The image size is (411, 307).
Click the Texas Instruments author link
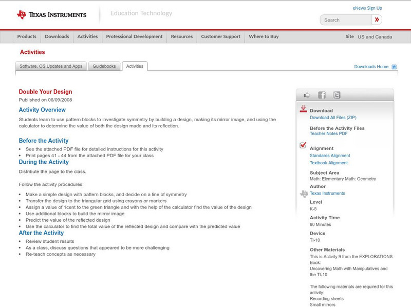pyautogui.click(x=327, y=194)
